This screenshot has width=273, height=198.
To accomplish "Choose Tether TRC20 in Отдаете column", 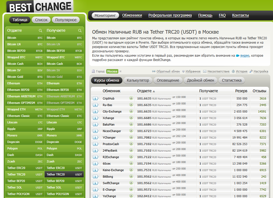I will point(25,174).
